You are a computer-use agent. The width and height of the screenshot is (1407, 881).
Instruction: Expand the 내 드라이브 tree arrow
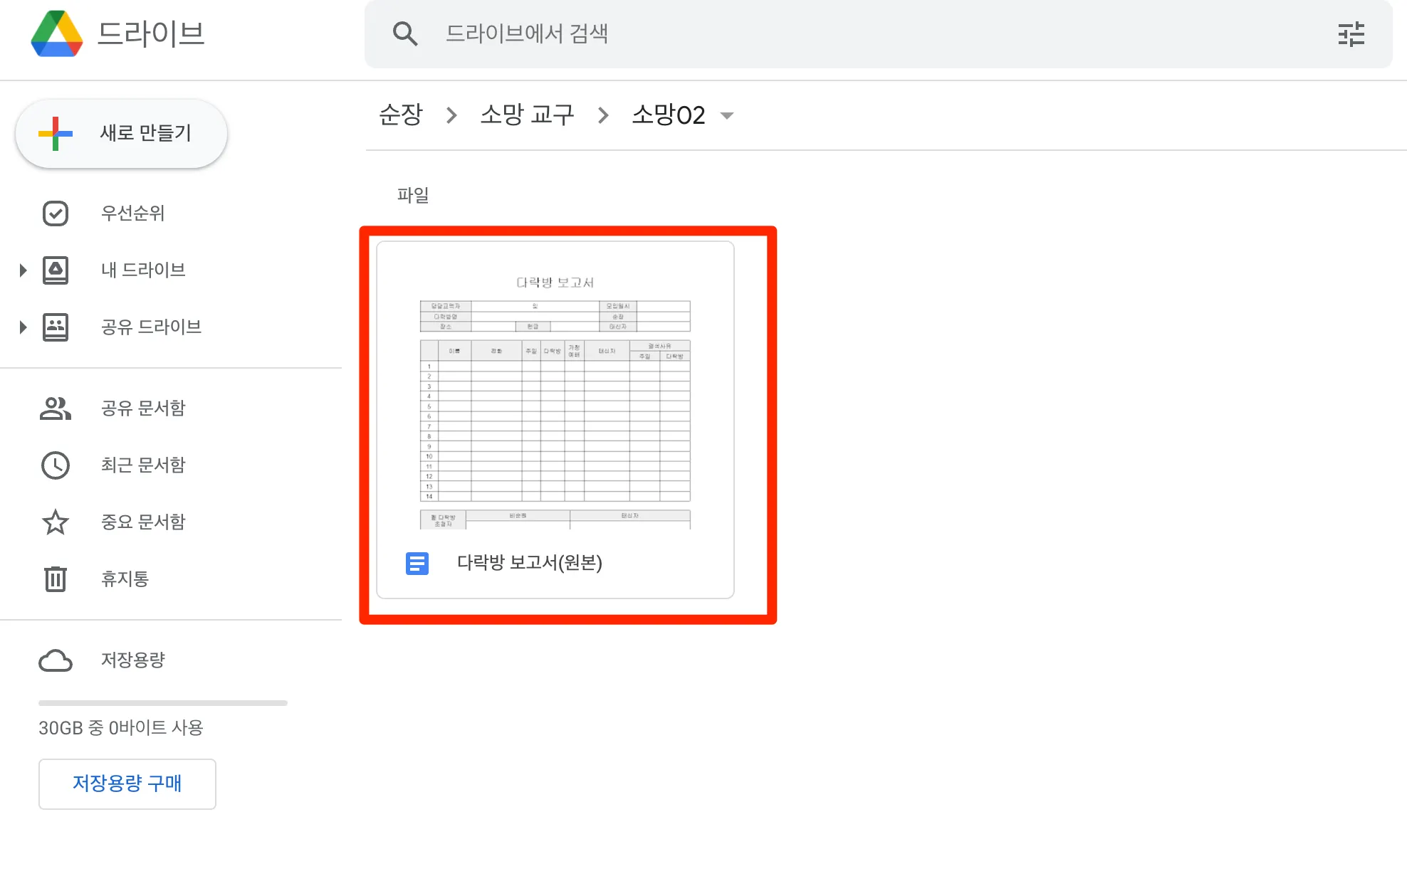click(x=23, y=270)
